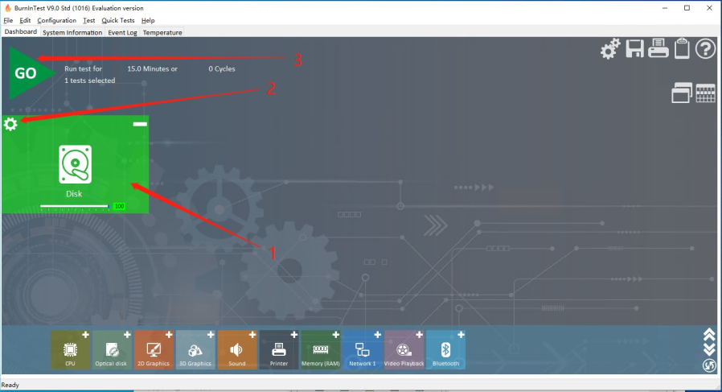Switch to System Information tab

click(72, 32)
